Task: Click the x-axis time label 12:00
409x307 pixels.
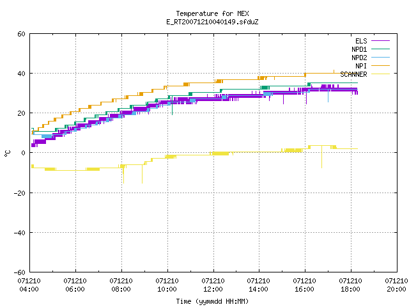Action: click(213, 289)
